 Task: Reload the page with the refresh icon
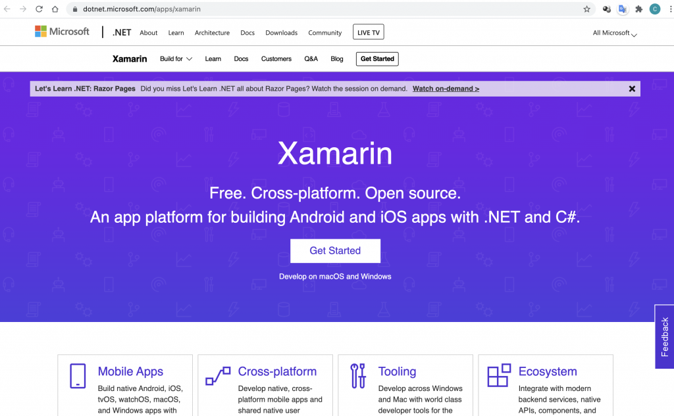tap(39, 9)
